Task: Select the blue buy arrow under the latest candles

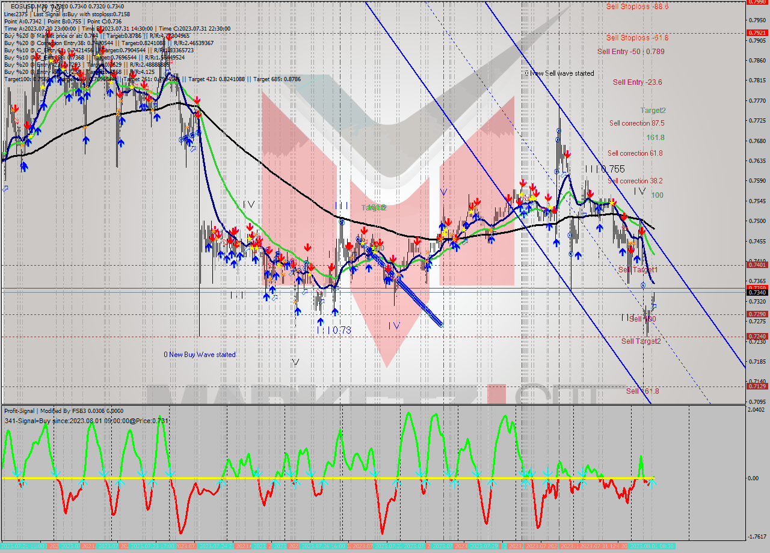Action: point(636,258)
